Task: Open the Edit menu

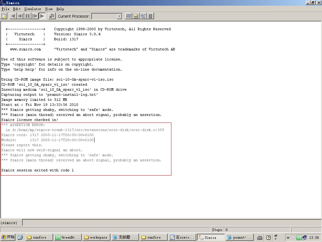Action: (17, 9)
